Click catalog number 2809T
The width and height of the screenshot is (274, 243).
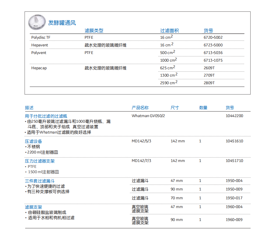pos(209,83)
